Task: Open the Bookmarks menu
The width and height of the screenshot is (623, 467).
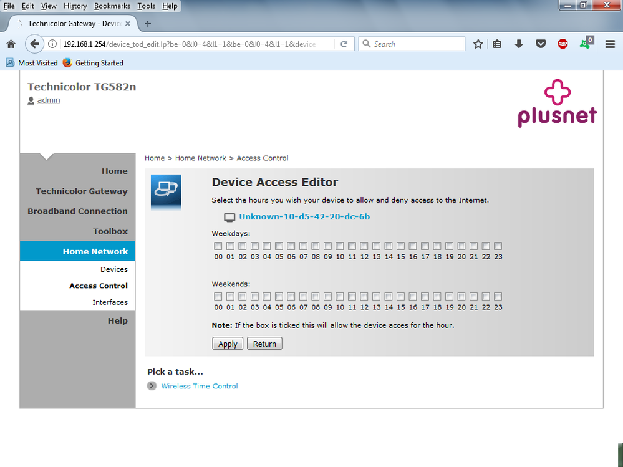Action: pyautogui.click(x=112, y=6)
